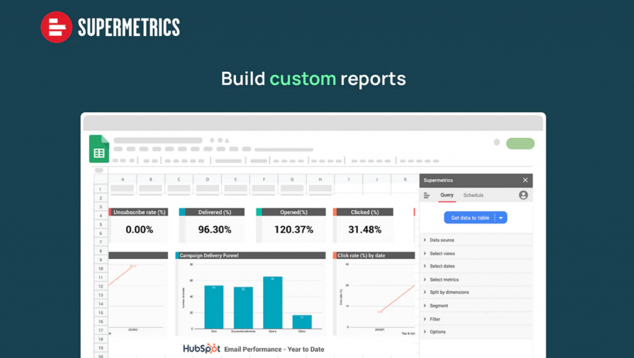The width and height of the screenshot is (634, 358).
Task: Click the Opened(%) card header
Action: point(291,212)
